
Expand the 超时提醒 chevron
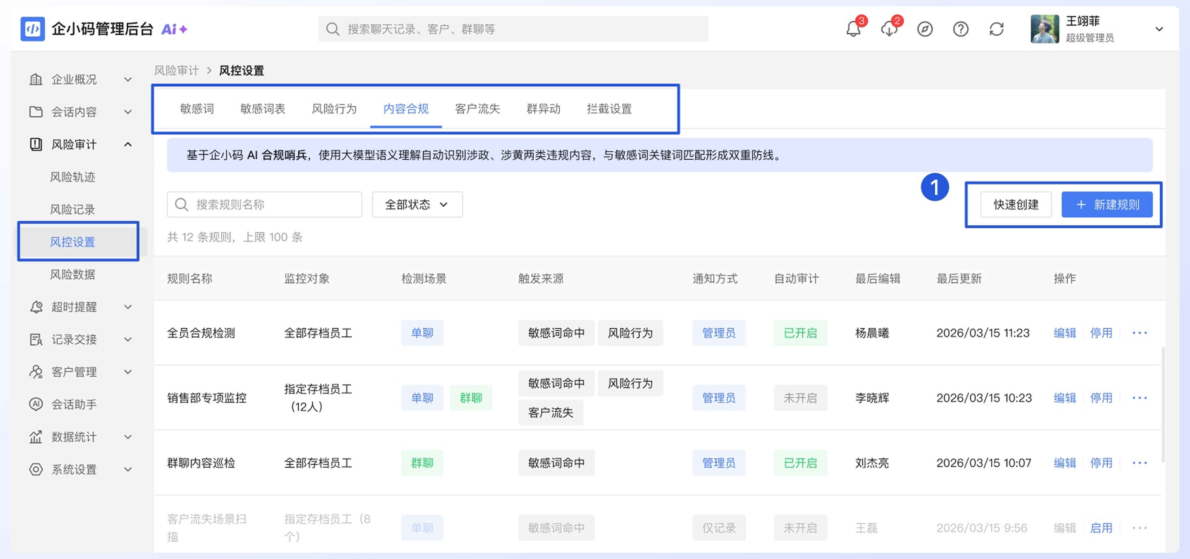click(x=128, y=307)
